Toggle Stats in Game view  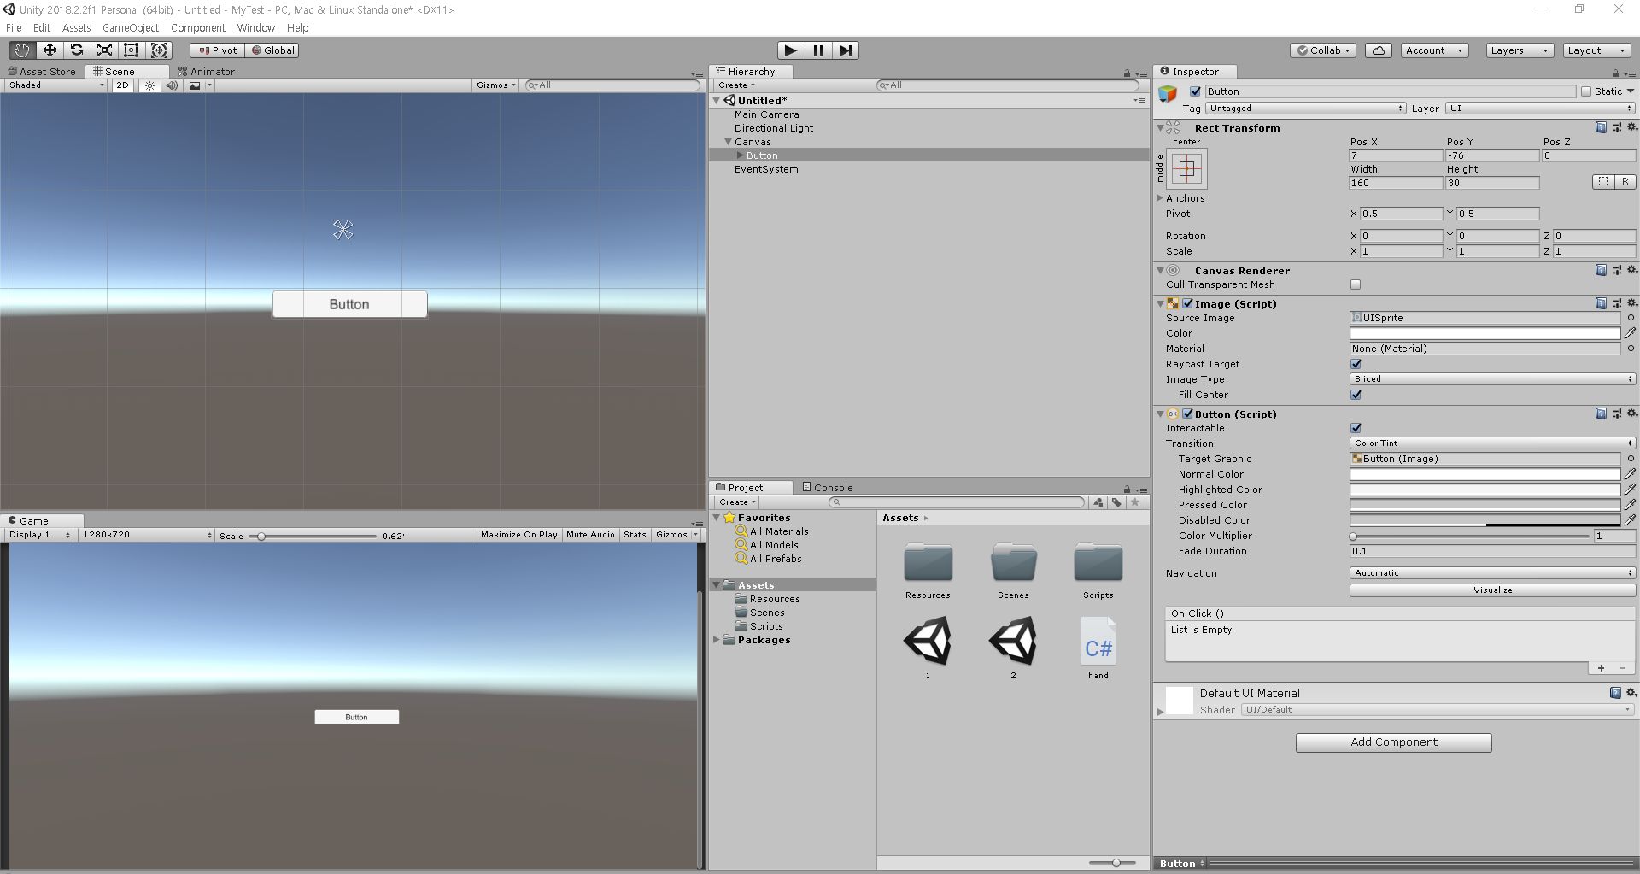pyautogui.click(x=635, y=535)
